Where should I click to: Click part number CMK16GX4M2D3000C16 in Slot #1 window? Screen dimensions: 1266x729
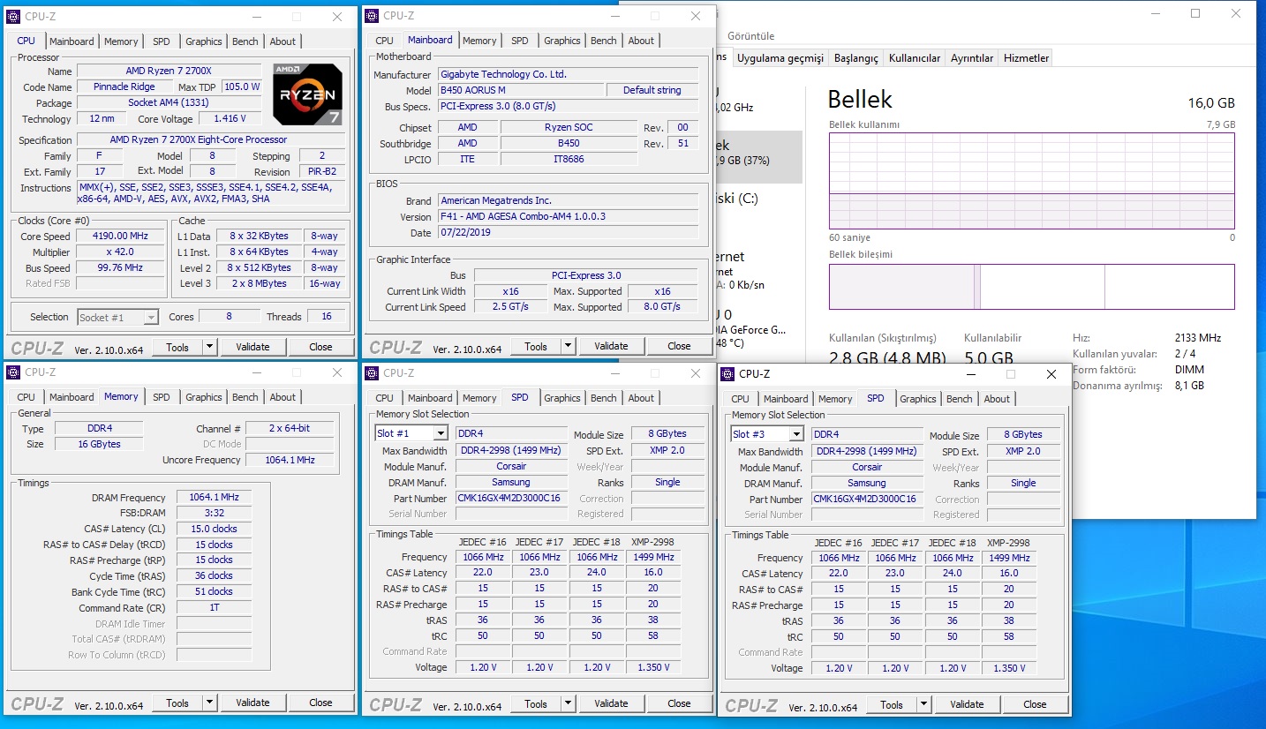[x=511, y=499]
